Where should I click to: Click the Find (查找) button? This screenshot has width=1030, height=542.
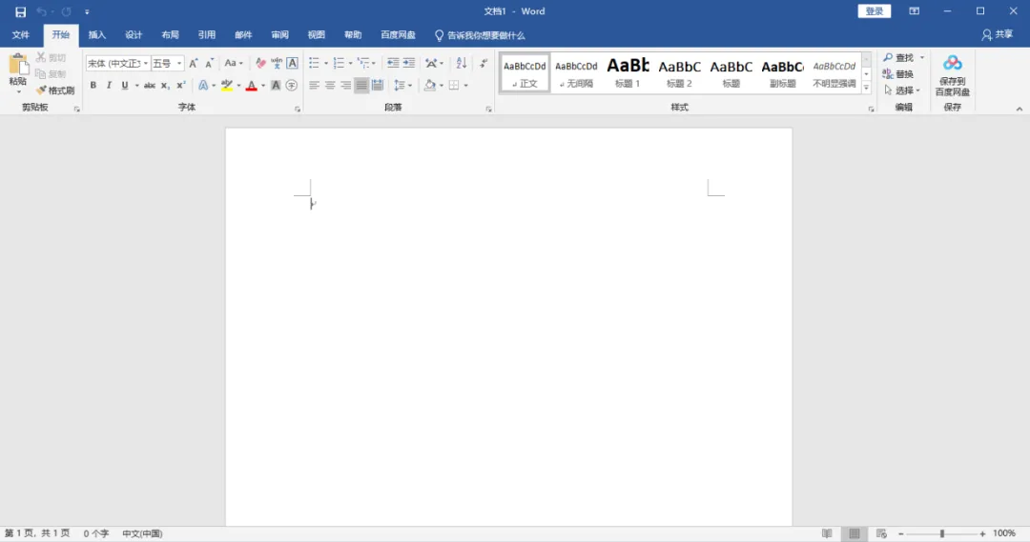click(x=898, y=58)
